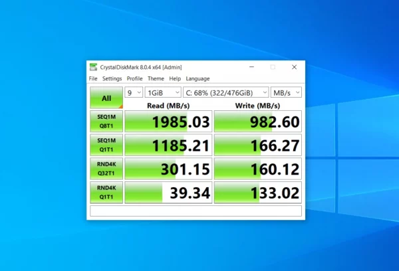
Task: Open the File menu
Action: (x=93, y=78)
